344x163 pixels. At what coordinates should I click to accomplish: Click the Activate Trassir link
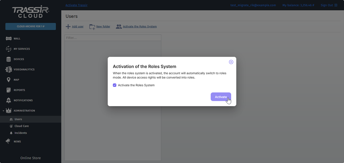click(77, 5)
